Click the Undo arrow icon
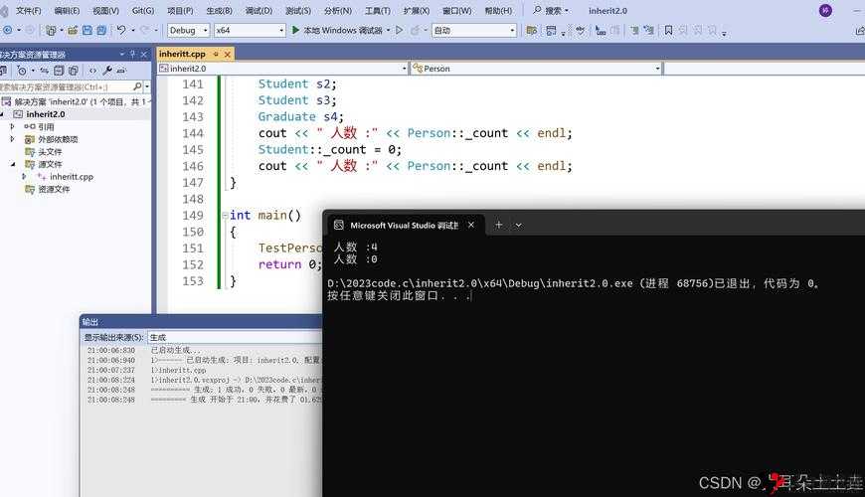The height and width of the screenshot is (497, 865). (x=121, y=31)
